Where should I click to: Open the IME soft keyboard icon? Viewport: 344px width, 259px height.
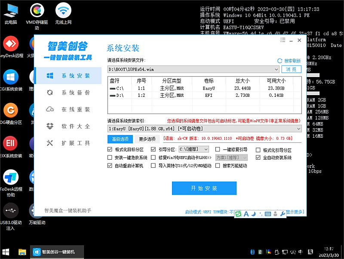pyautogui.click(x=268, y=214)
